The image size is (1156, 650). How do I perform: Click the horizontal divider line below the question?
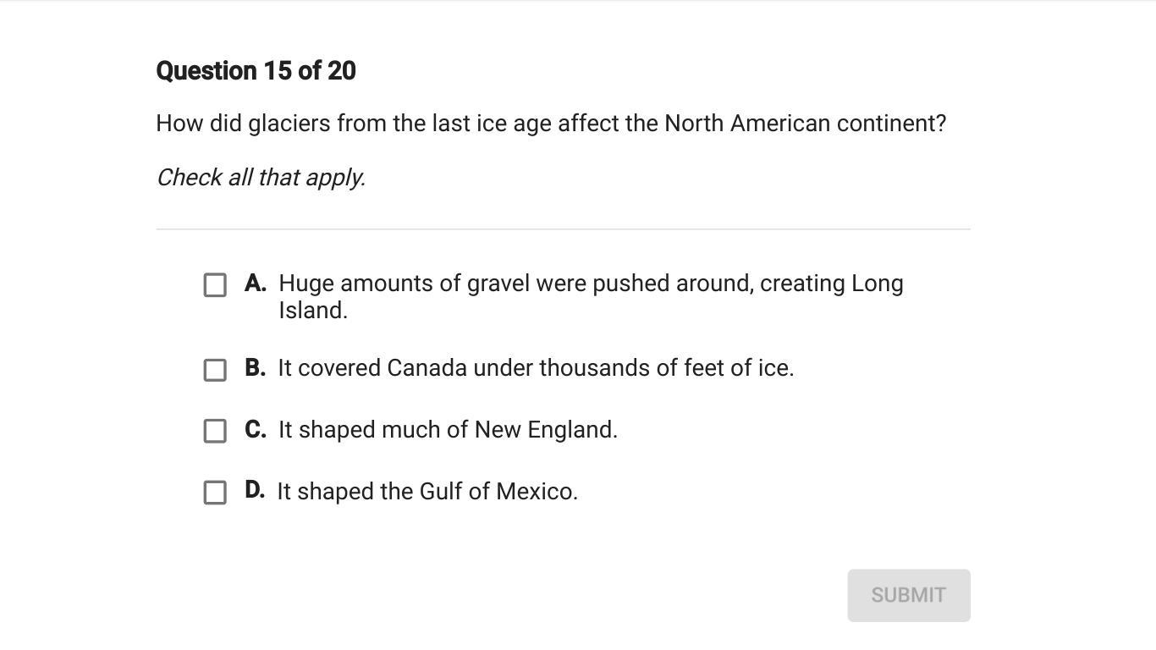[563, 229]
